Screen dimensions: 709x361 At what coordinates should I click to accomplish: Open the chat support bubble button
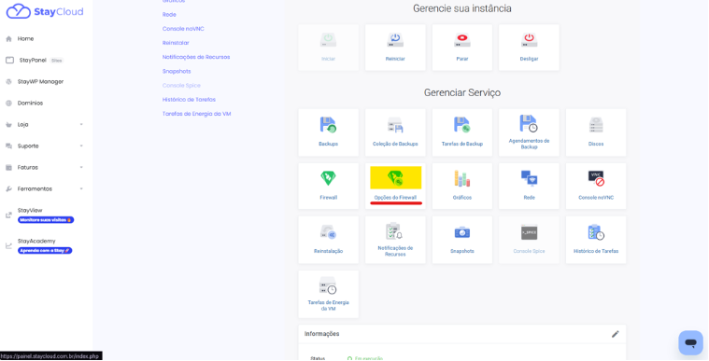click(x=690, y=343)
